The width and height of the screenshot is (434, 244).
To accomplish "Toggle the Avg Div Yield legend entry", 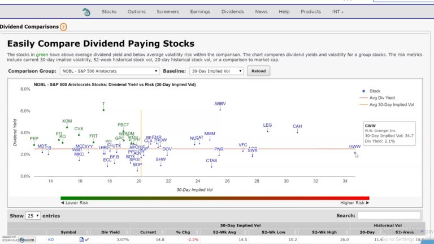I will click(x=377, y=97).
